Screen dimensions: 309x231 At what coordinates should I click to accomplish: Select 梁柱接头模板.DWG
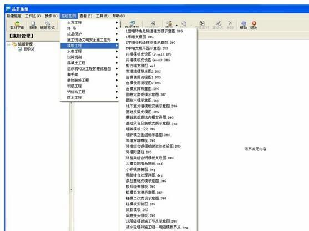pos(141,215)
